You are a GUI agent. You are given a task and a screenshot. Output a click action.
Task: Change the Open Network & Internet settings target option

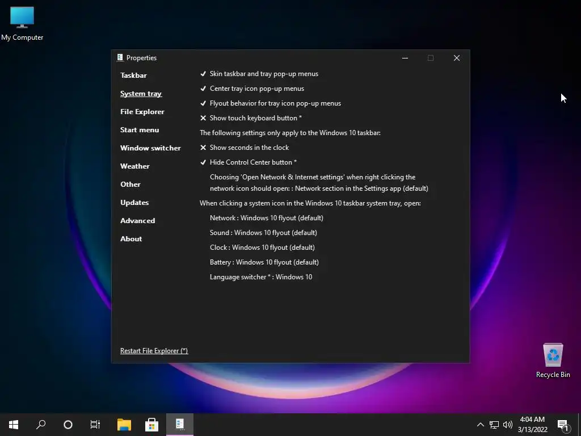click(319, 183)
